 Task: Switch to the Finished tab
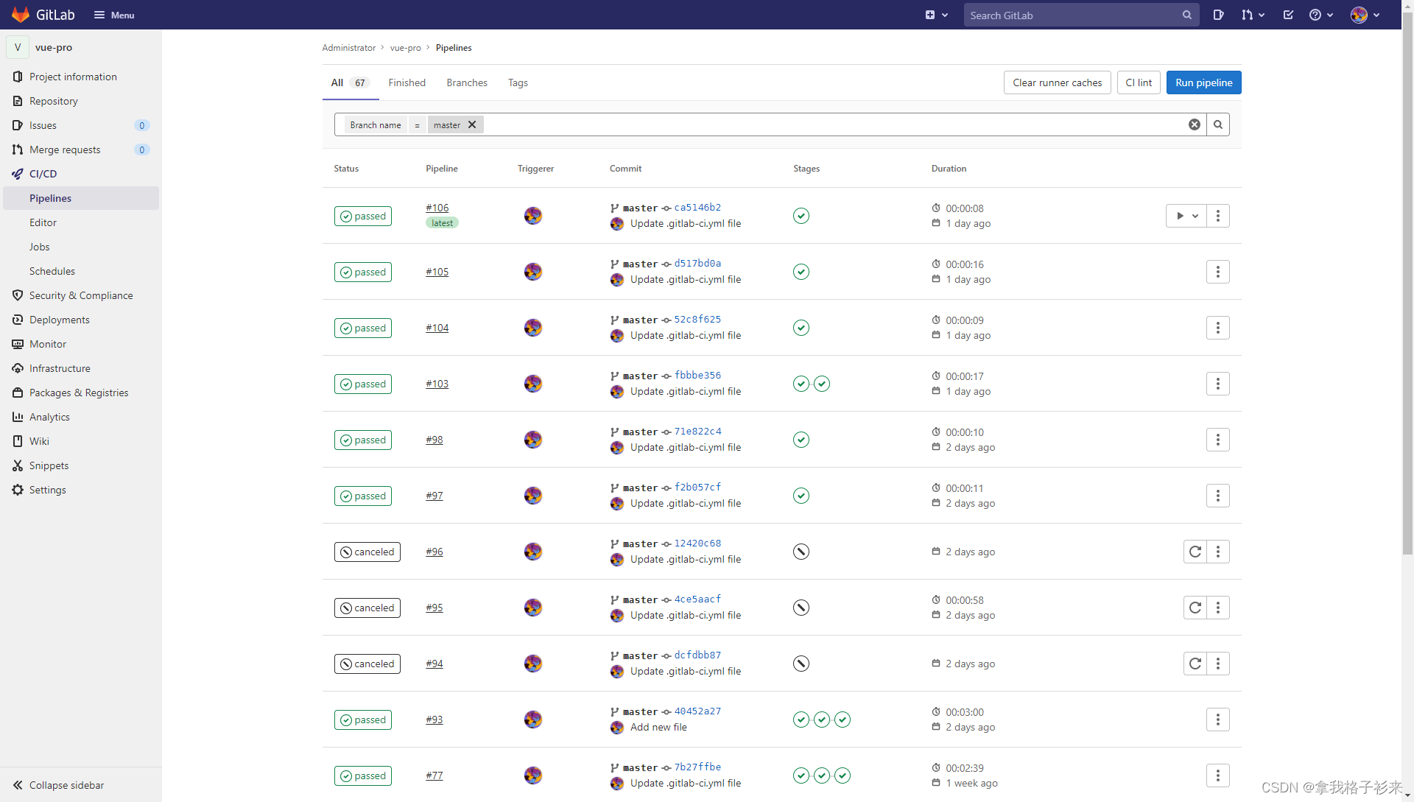[407, 82]
